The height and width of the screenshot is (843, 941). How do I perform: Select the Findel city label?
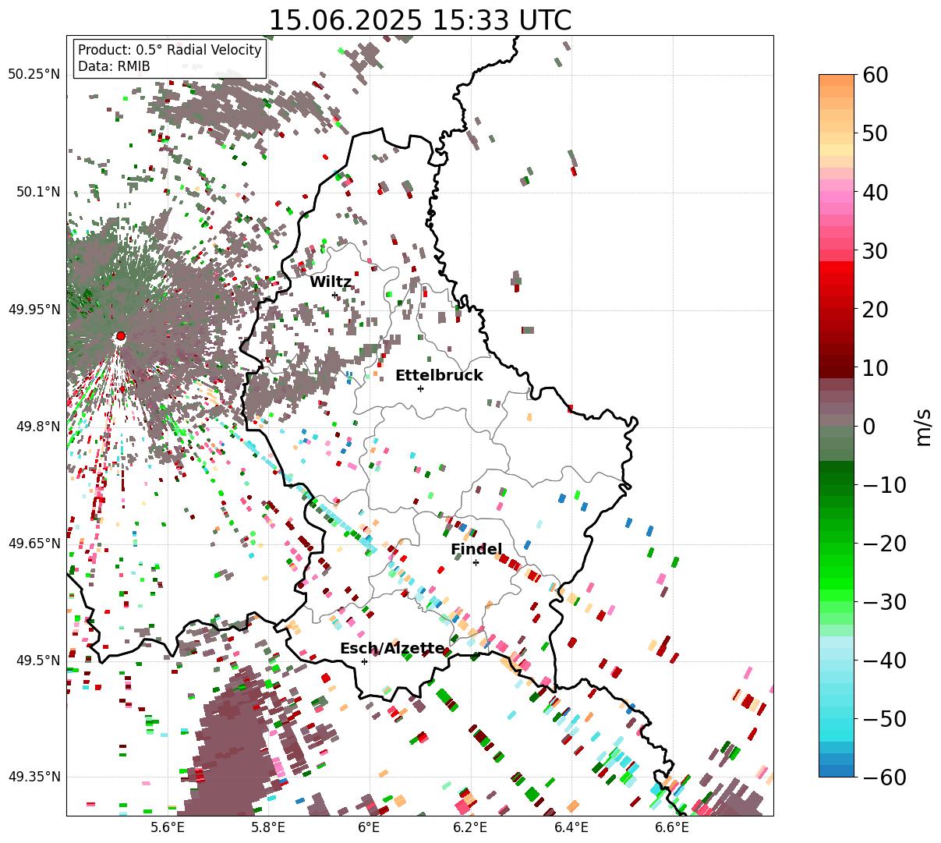pos(476,550)
